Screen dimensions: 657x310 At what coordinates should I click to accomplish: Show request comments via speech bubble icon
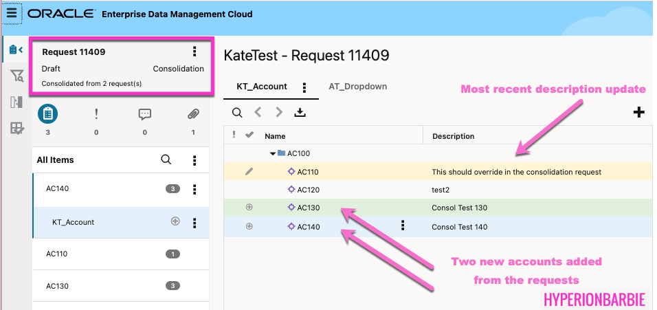point(144,114)
